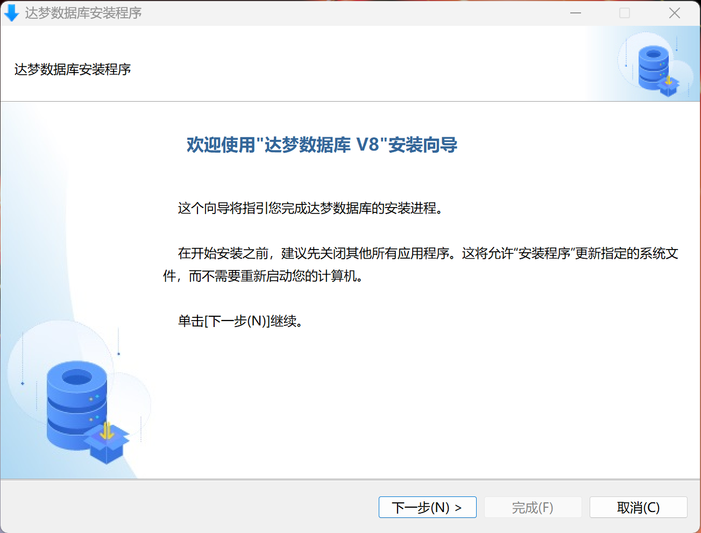Click the welcome heading 欢迎使用"达梦数据库 V8"安装向导
The width and height of the screenshot is (701, 533).
click(322, 145)
